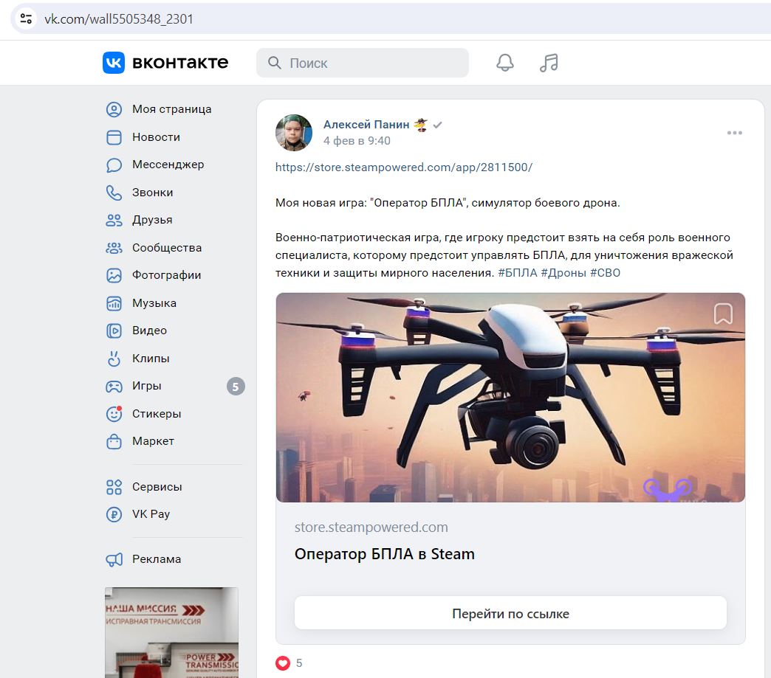
Task: Open Сервисы services icon
Action: tap(114, 487)
